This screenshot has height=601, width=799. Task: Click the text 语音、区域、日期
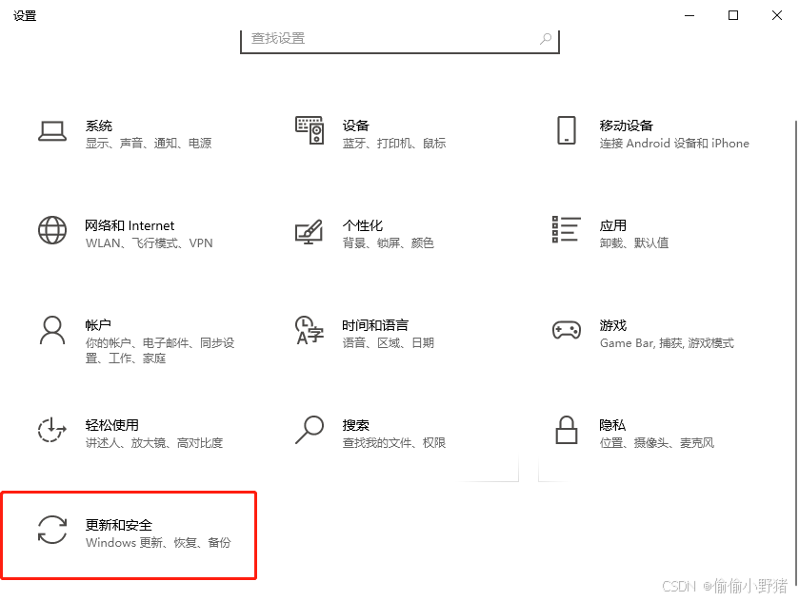point(388,343)
